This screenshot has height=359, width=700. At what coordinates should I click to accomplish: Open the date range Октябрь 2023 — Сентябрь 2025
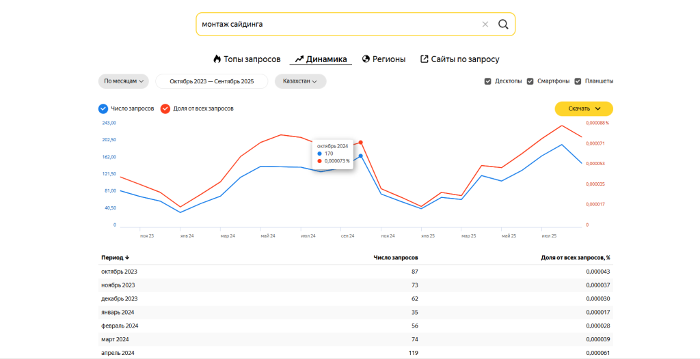(x=211, y=81)
